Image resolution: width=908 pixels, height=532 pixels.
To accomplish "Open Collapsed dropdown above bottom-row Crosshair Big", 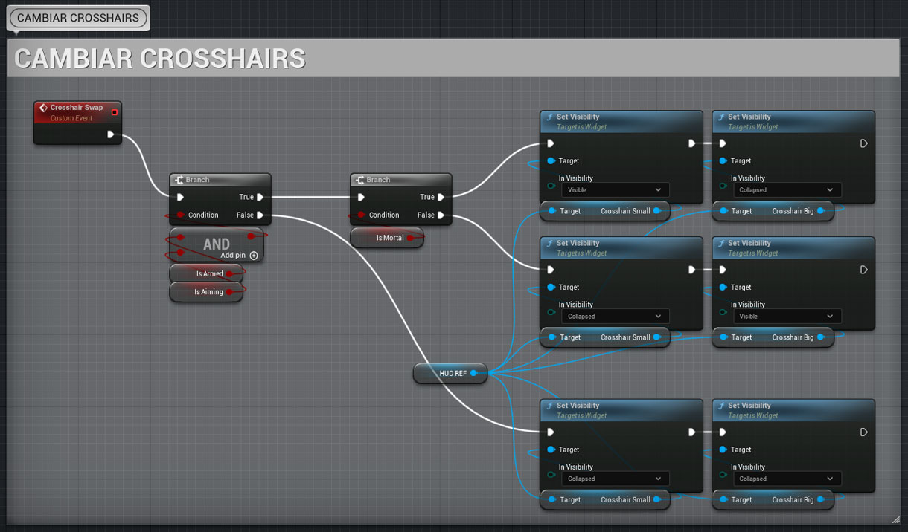I will pyautogui.click(x=787, y=479).
